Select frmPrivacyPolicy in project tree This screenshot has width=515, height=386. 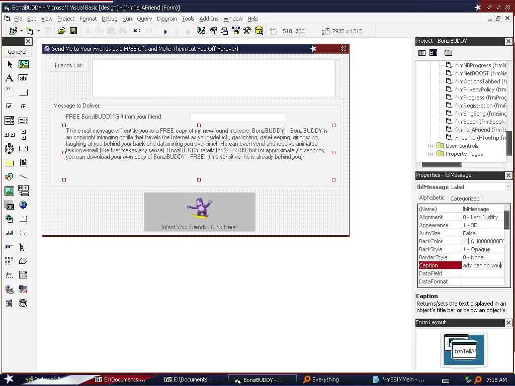[477, 89]
